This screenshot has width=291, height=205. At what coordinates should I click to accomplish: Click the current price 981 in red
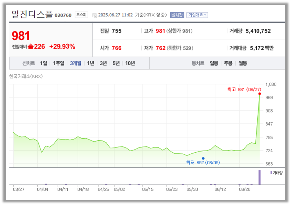20,36
